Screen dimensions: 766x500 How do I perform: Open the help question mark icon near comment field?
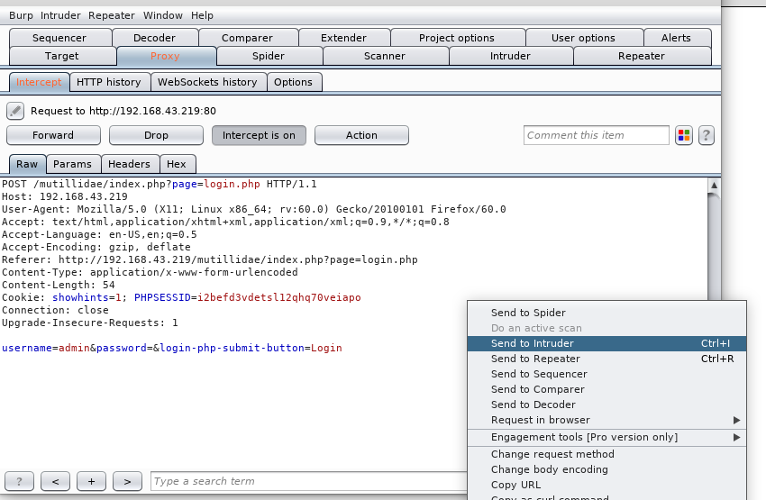click(706, 135)
